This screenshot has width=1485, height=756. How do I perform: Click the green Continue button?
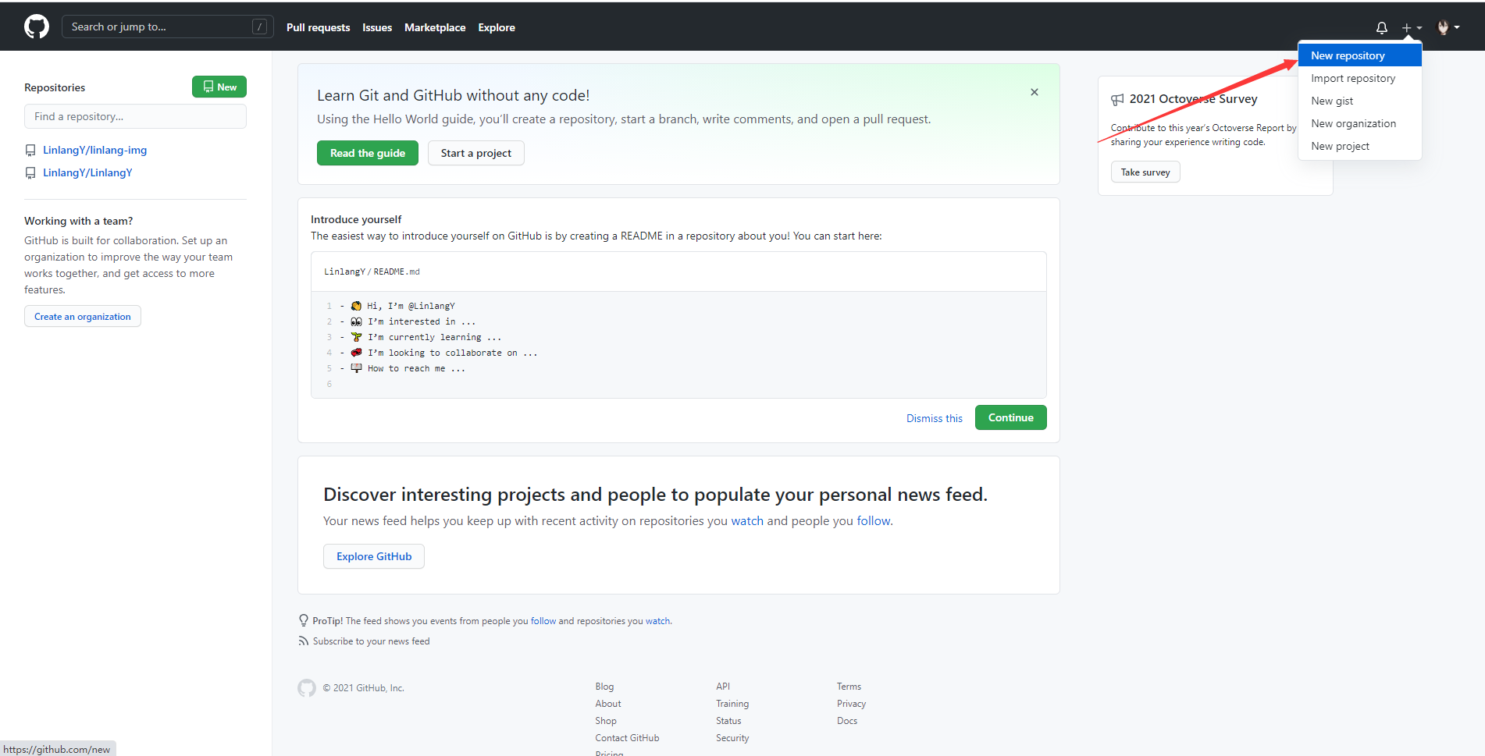pyautogui.click(x=1011, y=417)
